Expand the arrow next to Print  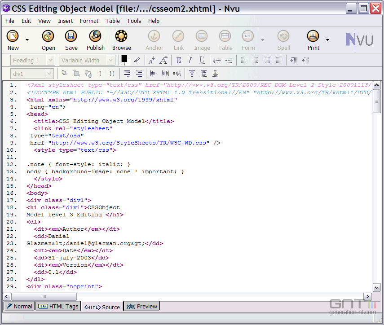point(327,40)
